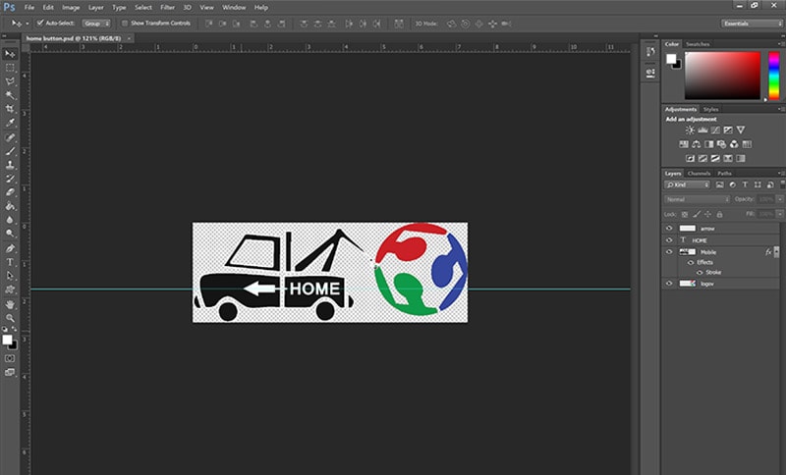The image size is (786, 475).
Task: Click the fx icon on Mobile layer
Action: [x=768, y=252]
